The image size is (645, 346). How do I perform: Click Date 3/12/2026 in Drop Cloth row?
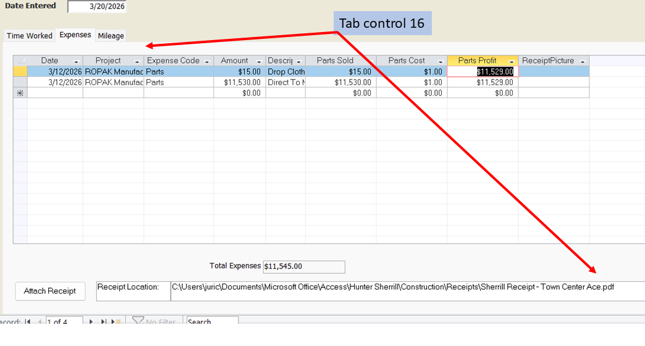pos(55,72)
